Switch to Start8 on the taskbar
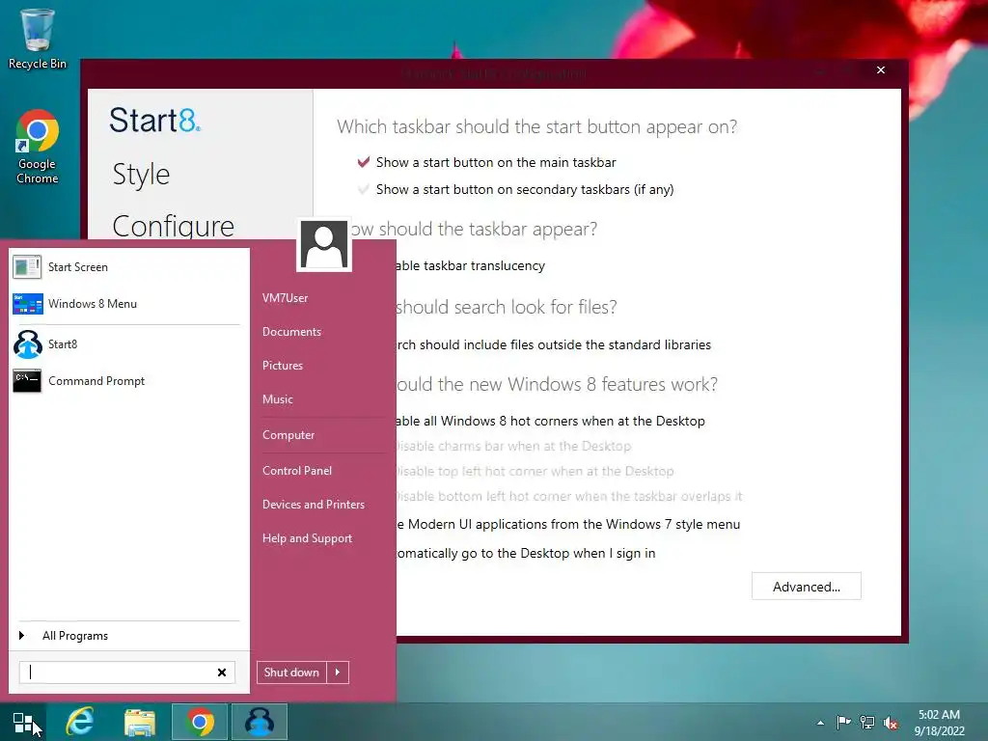Viewport: 988px width, 741px height. click(x=259, y=722)
